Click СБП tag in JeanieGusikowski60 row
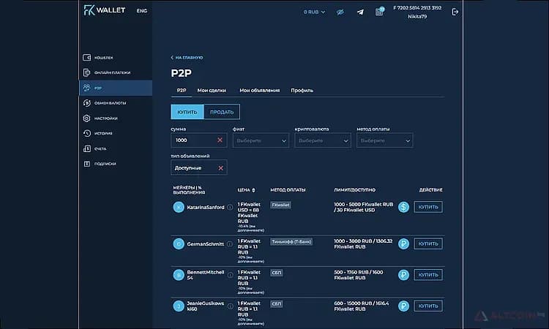Viewport: 549px width, 329px height. click(x=276, y=304)
